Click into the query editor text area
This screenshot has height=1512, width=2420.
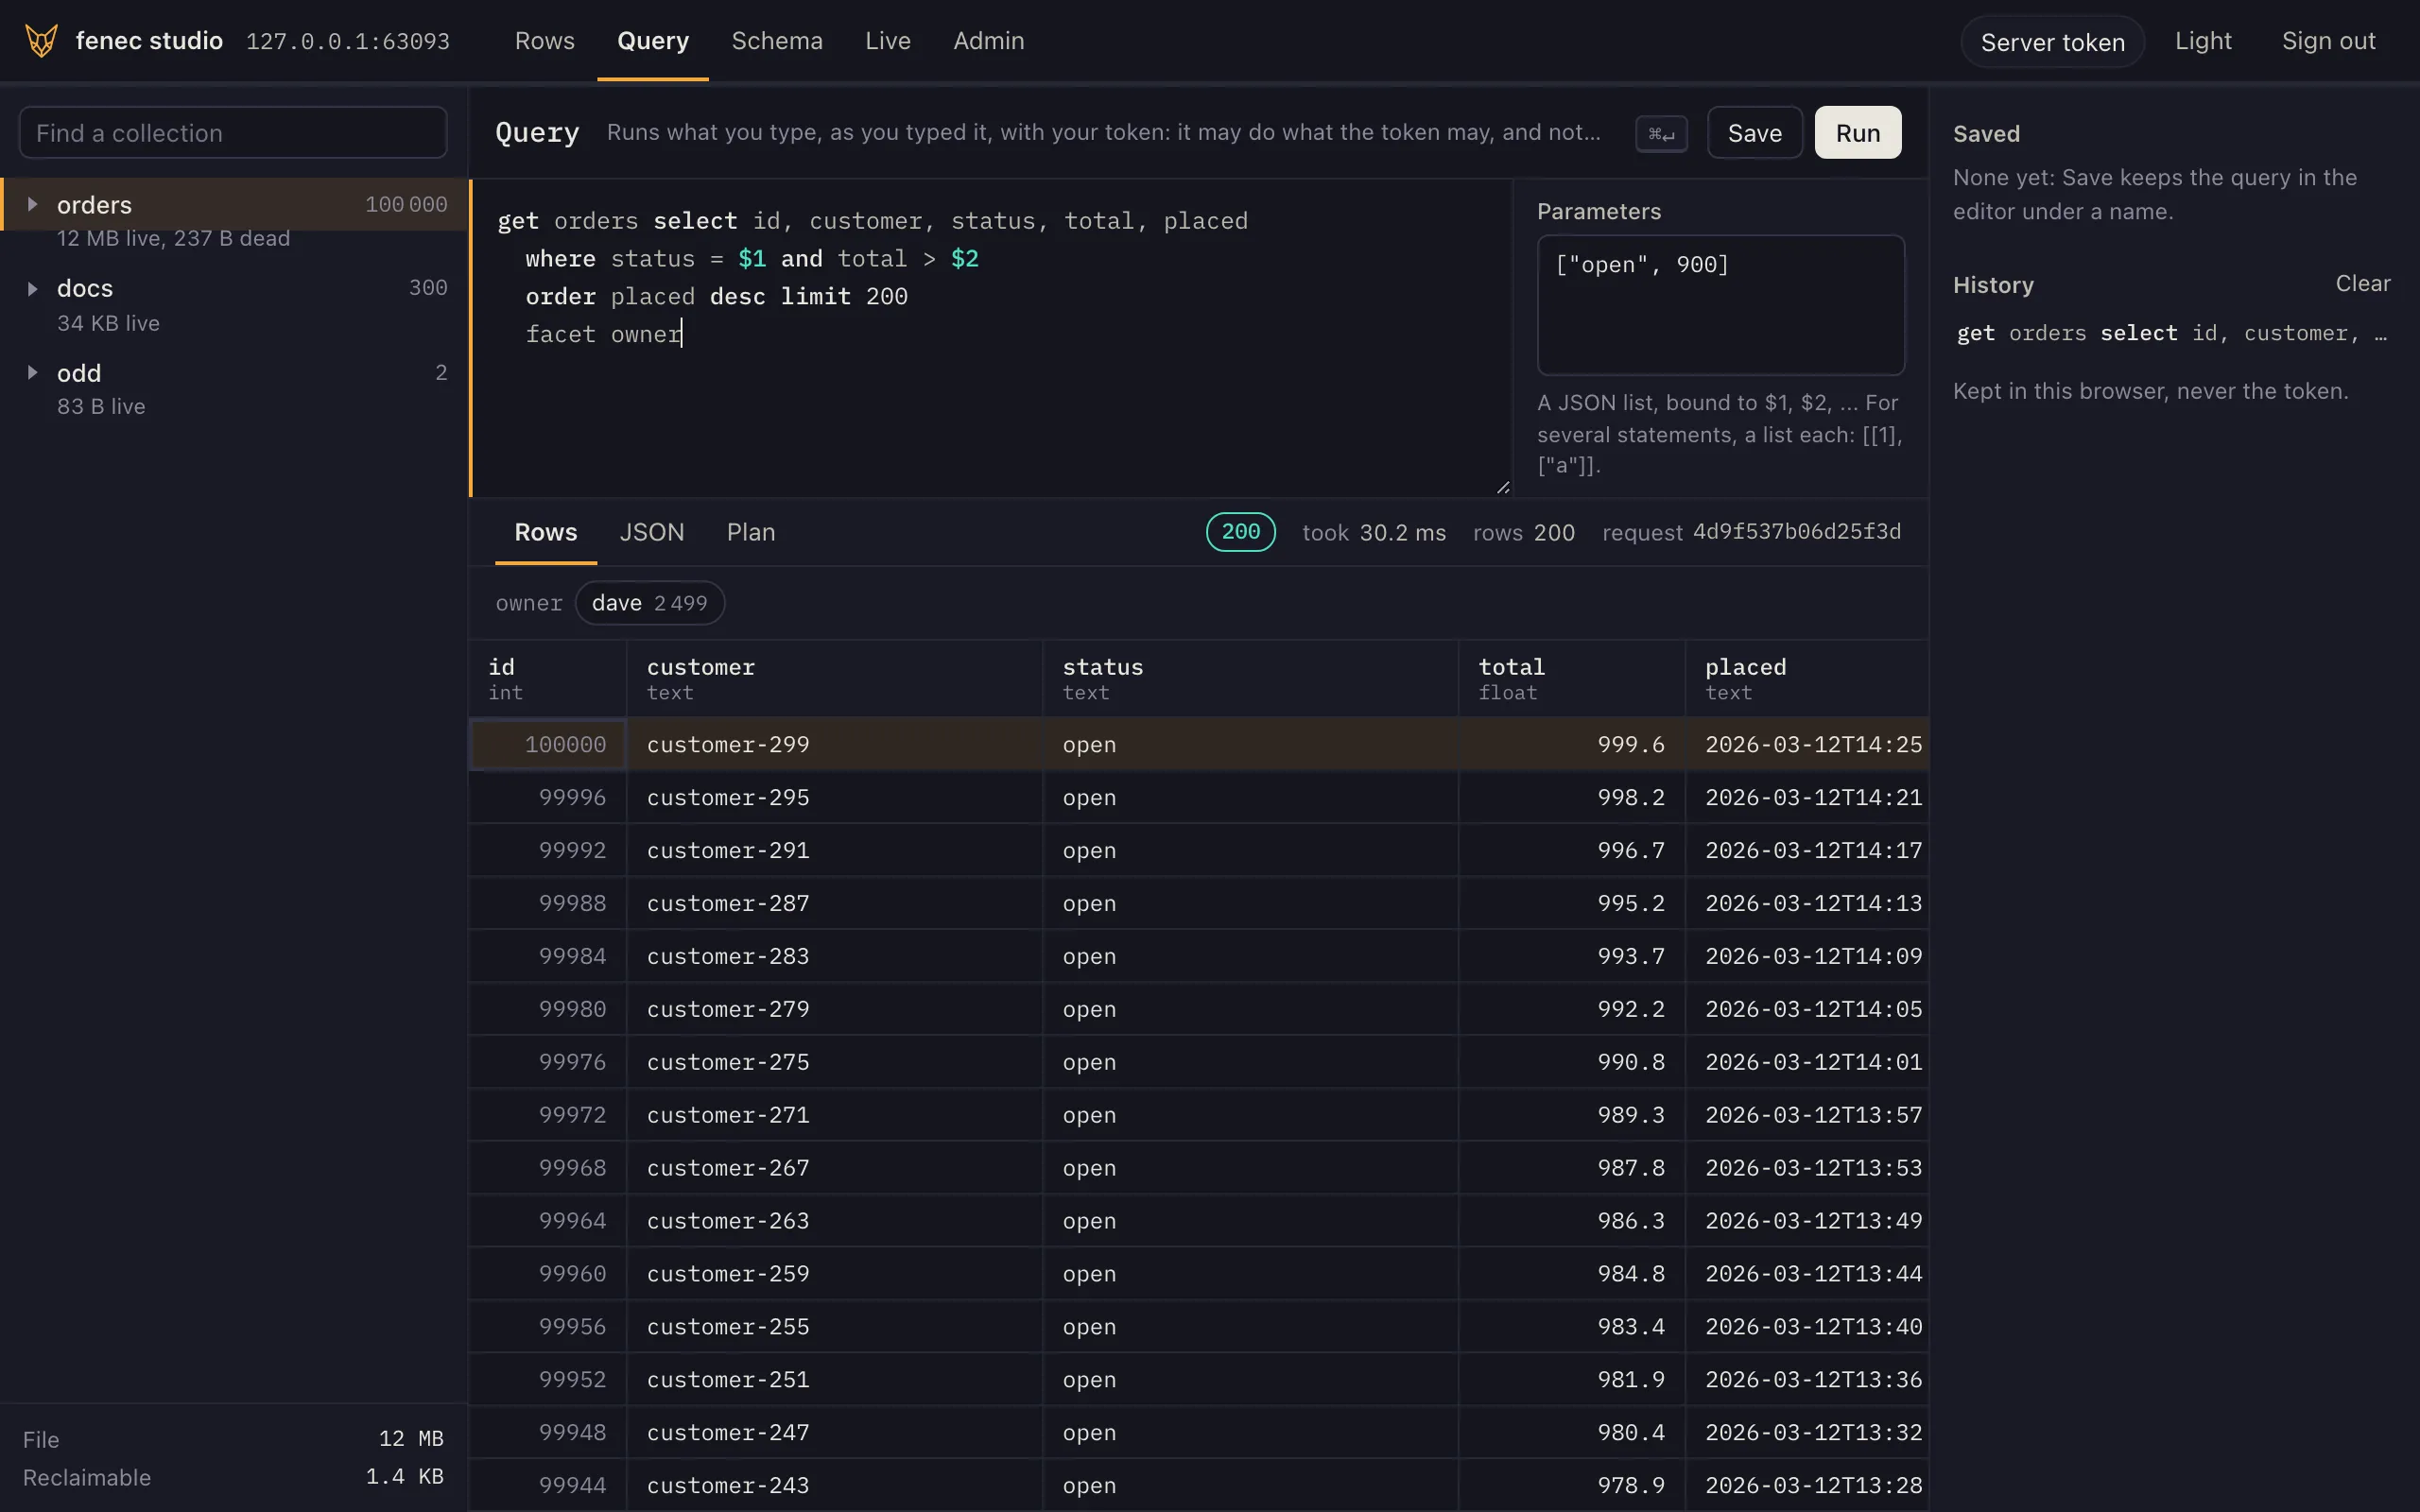point(990,338)
